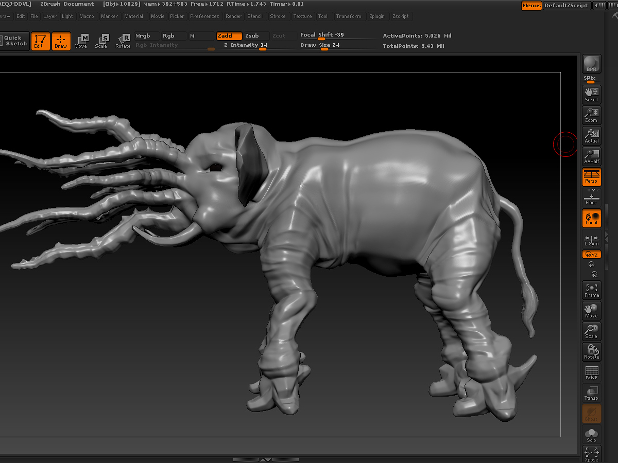Viewport: 618px width, 463px height.
Task: Toggle Solo mode
Action: (x=591, y=435)
